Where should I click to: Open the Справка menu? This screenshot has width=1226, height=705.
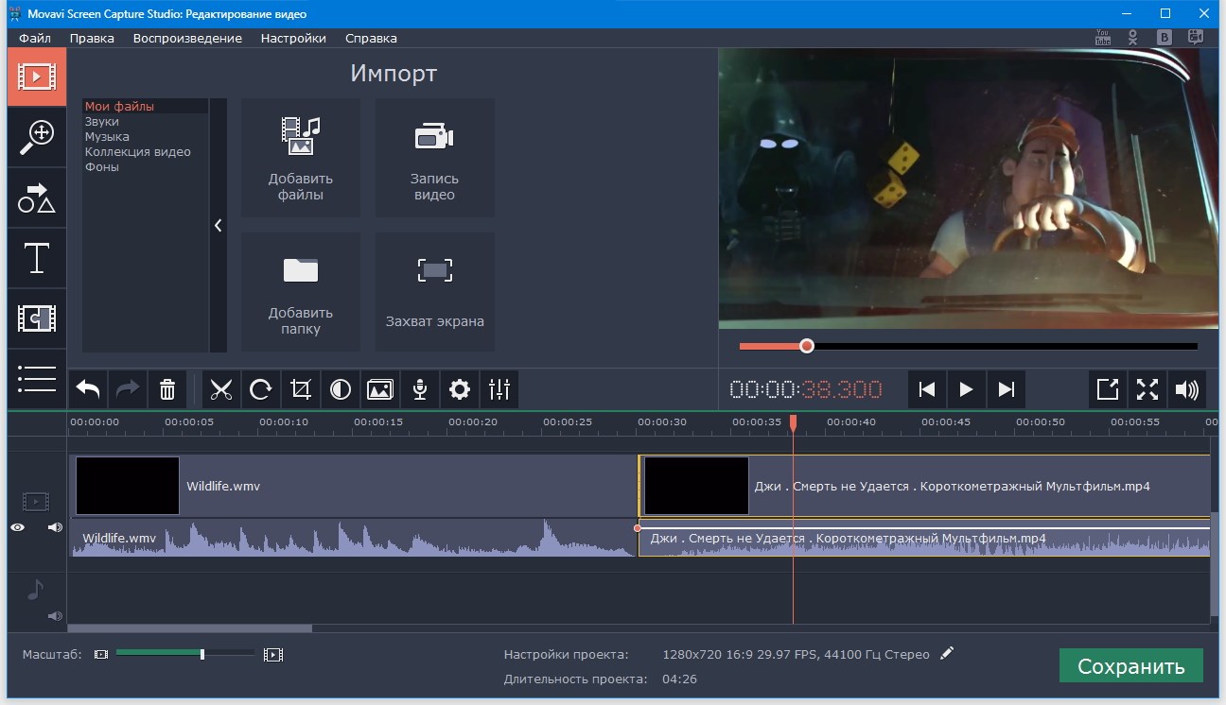(x=371, y=38)
